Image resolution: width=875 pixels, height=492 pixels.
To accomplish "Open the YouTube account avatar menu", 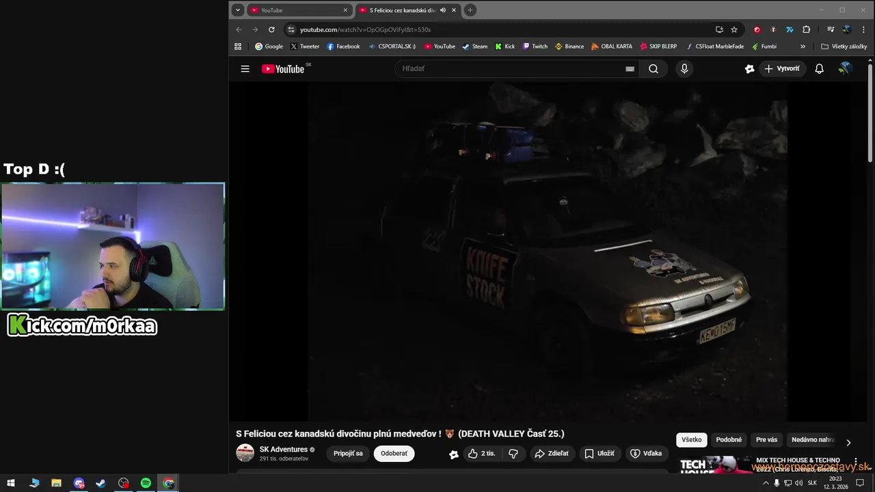I will 845,68.
